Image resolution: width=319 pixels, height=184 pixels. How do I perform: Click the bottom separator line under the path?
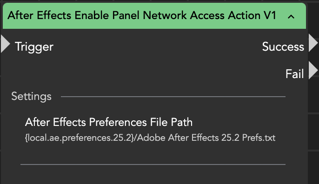coord(153,164)
